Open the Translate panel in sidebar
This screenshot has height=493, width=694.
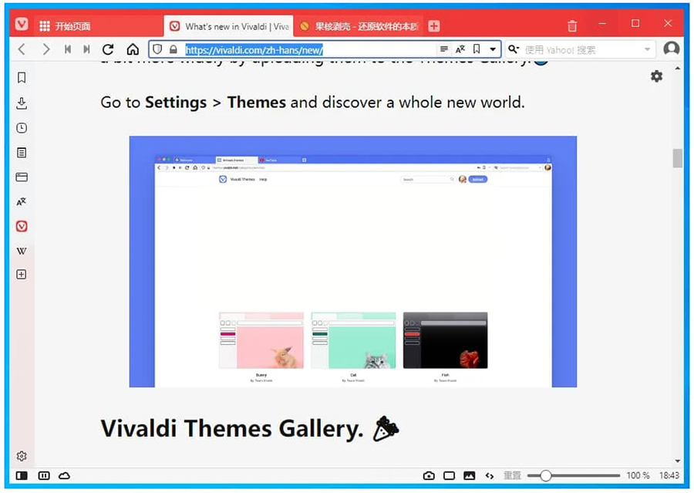[22, 201]
